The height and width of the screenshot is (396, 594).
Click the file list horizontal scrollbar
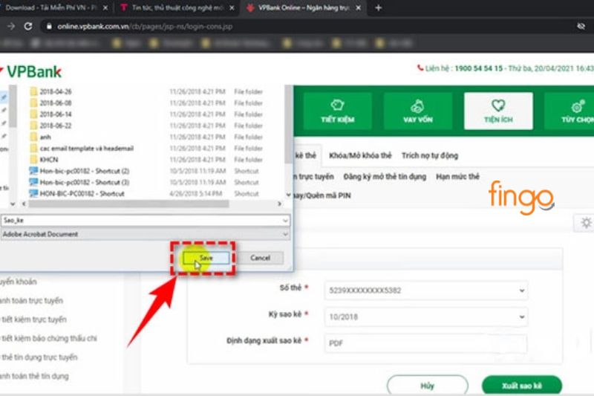coord(128,204)
